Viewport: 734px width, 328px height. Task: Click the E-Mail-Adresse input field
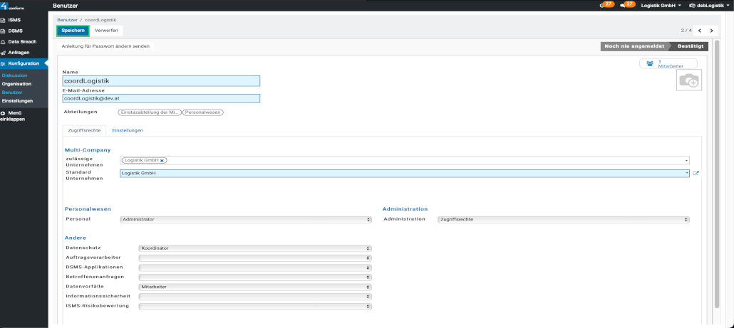161,98
